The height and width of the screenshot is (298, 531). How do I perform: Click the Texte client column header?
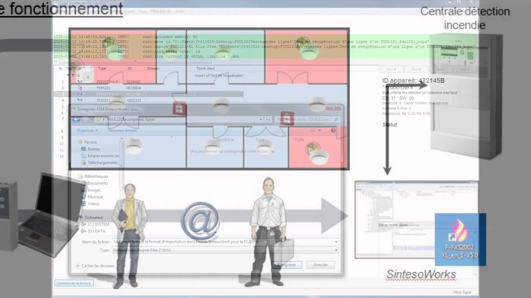click(206, 68)
